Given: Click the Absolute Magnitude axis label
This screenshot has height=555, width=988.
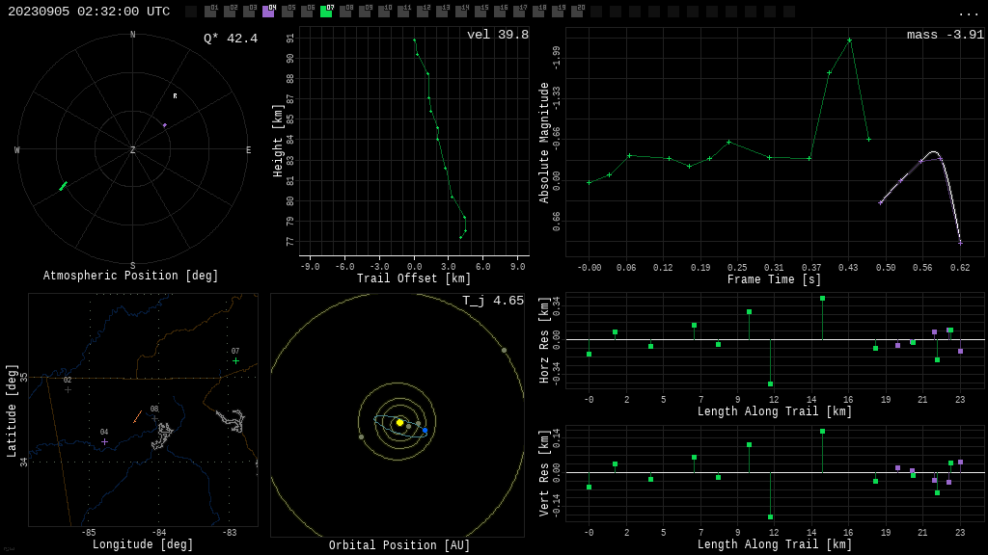Looking at the screenshot, I should pos(544,143).
